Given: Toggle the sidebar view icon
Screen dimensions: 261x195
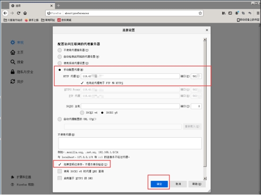Looking at the screenshot, I should pyautogui.click(x=230, y=13).
